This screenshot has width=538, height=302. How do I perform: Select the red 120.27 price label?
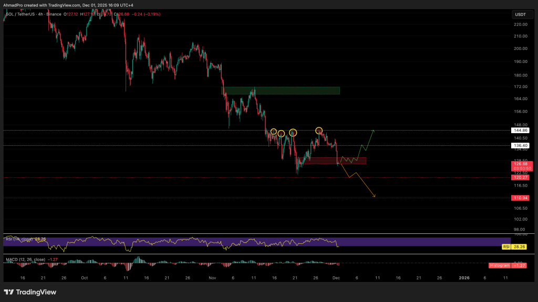tap(521, 177)
